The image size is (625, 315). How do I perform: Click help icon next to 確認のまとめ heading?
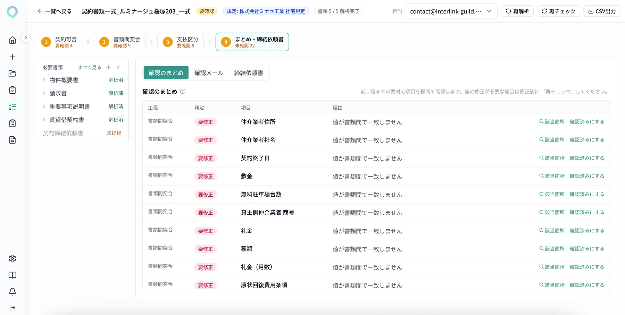point(183,92)
